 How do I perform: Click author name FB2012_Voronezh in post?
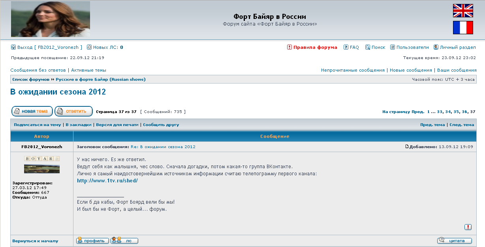(42, 147)
